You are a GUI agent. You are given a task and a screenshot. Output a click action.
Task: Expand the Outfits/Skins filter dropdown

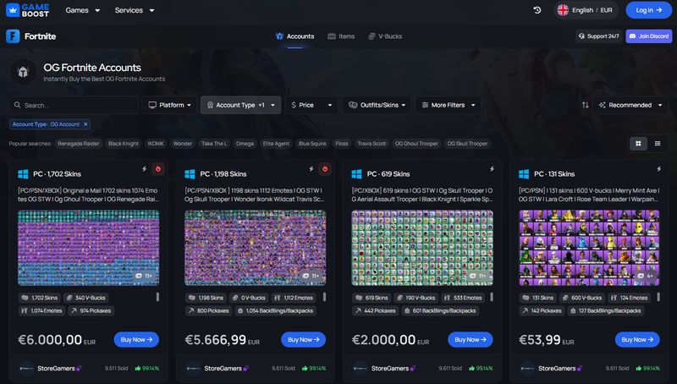377,105
